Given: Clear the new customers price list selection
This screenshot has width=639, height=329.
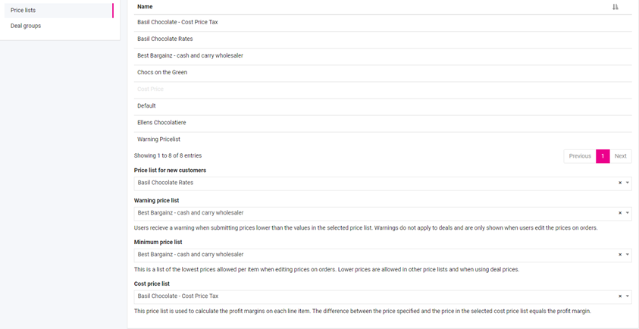Looking at the screenshot, I should 620,183.
